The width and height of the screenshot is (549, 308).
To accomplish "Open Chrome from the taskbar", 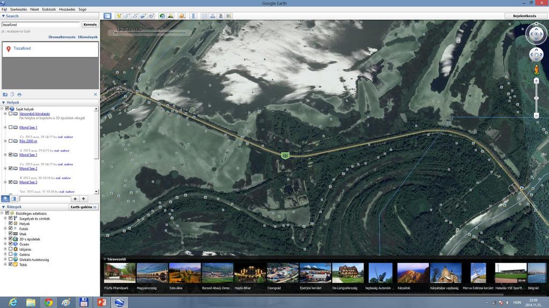I will (x=48, y=302).
